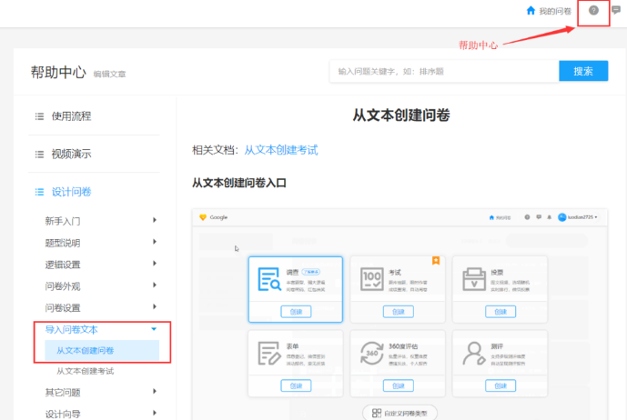Click 创建 button under 测评 card

(501, 385)
